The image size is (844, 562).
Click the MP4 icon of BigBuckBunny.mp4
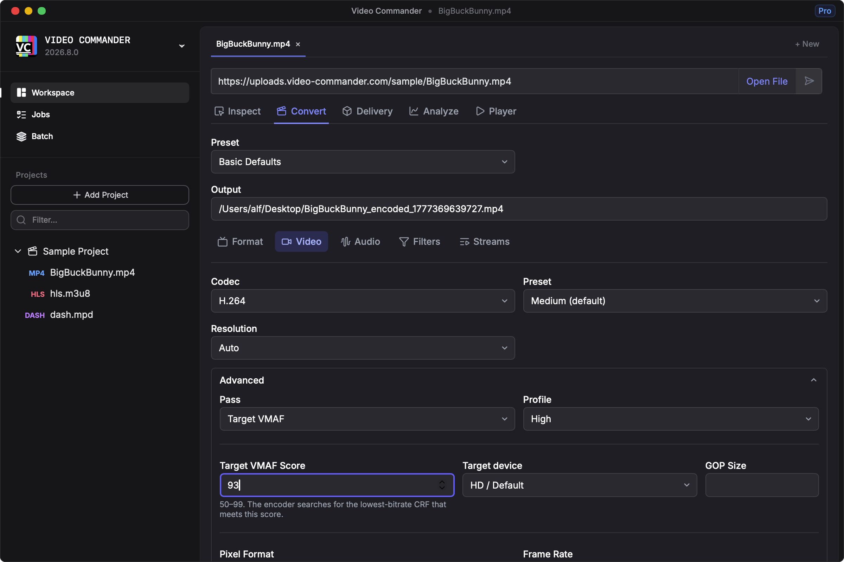pyautogui.click(x=36, y=273)
